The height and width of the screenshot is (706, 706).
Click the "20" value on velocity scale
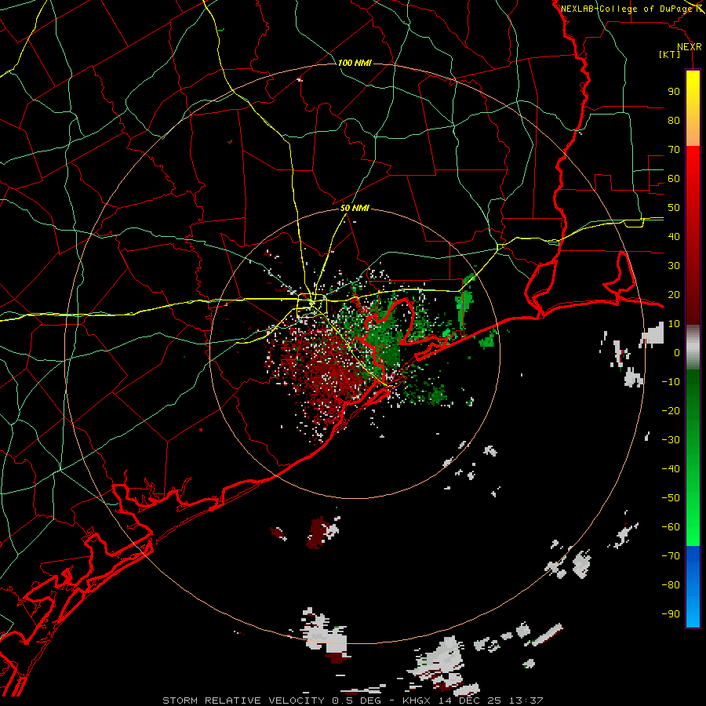(674, 294)
